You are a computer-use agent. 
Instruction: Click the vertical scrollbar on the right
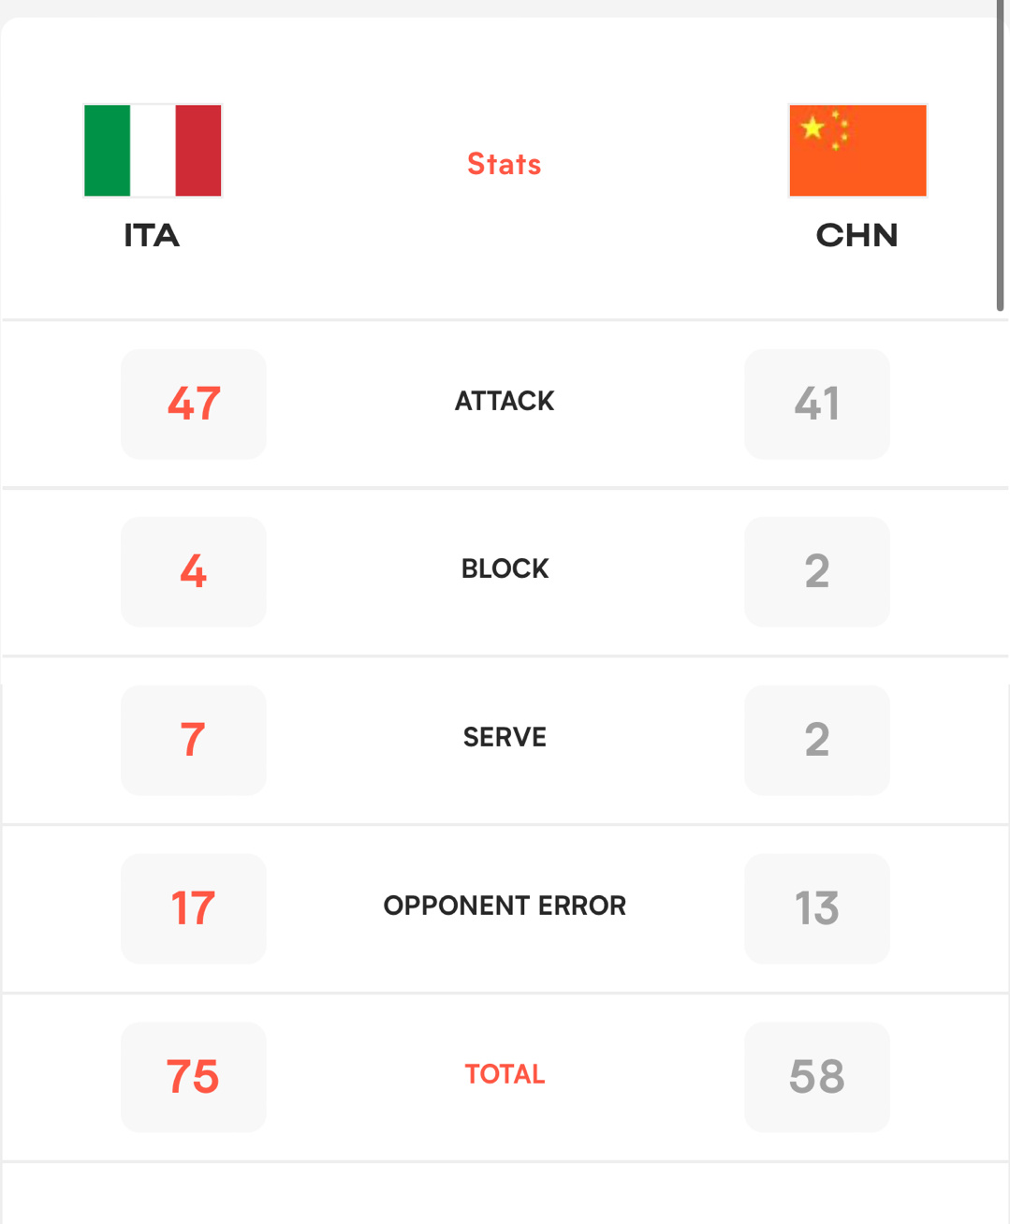click(1000, 155)
